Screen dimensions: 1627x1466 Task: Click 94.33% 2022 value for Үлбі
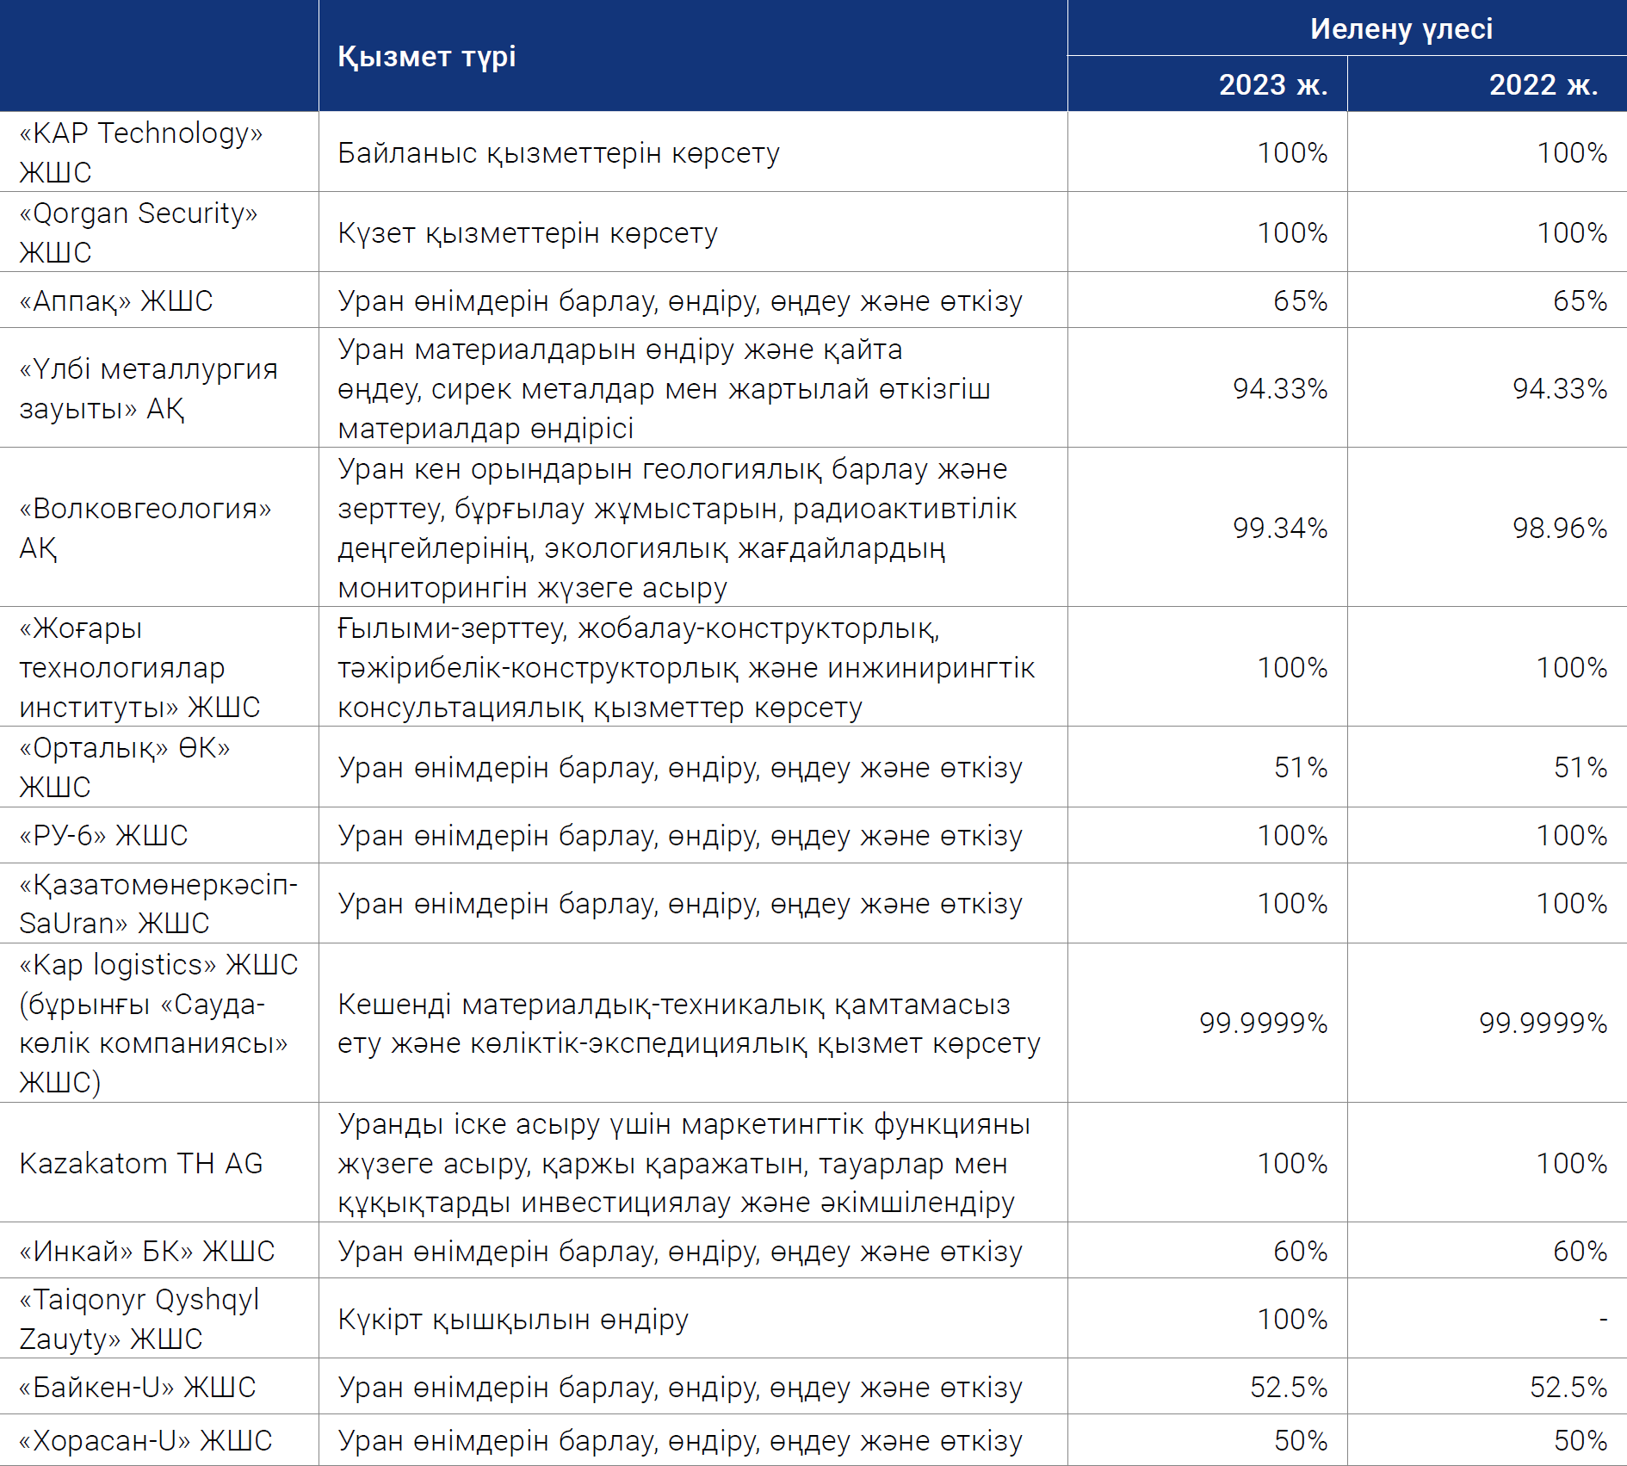(x=1560, y=388)
